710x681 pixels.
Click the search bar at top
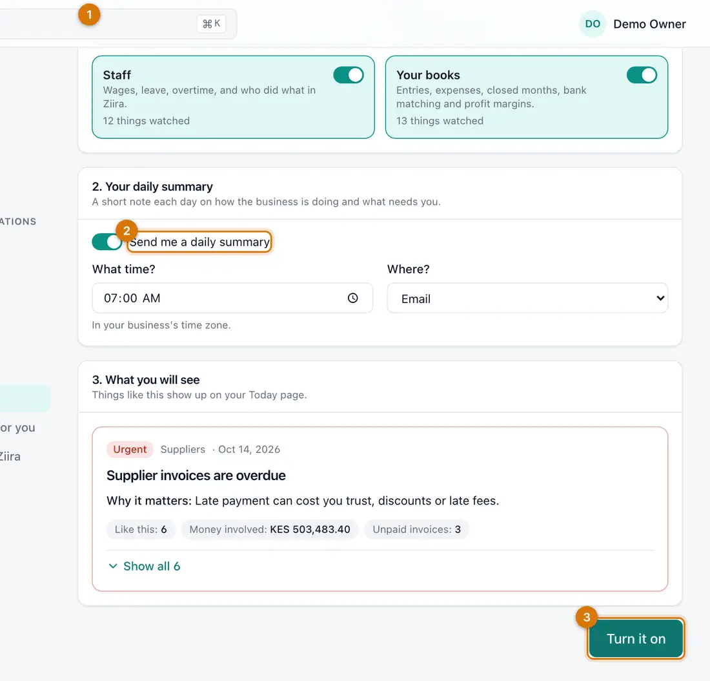click(x=117, y=23)
